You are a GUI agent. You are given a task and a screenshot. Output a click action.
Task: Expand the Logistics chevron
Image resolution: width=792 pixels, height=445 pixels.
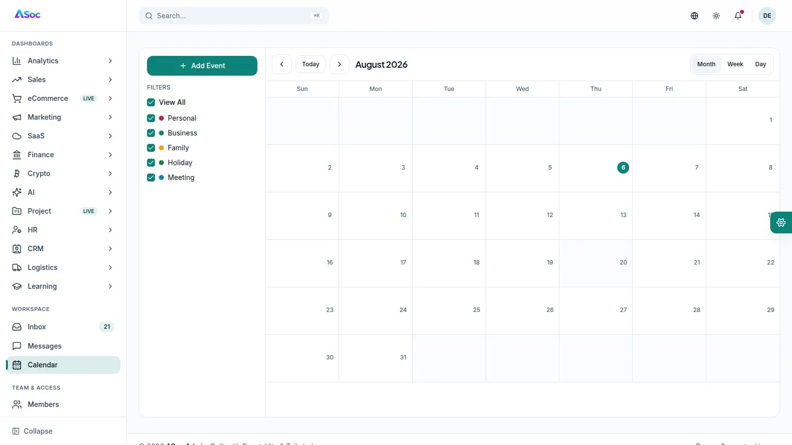[x=110, y=267]
